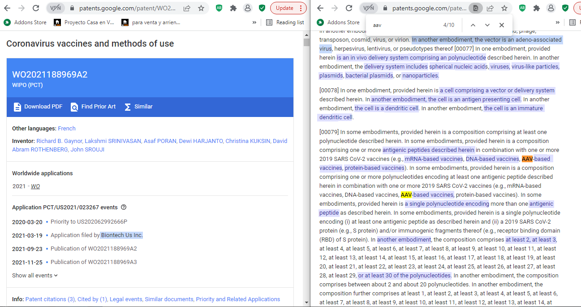
Task: Click help icon beside application events
Action: pos(124,208)
